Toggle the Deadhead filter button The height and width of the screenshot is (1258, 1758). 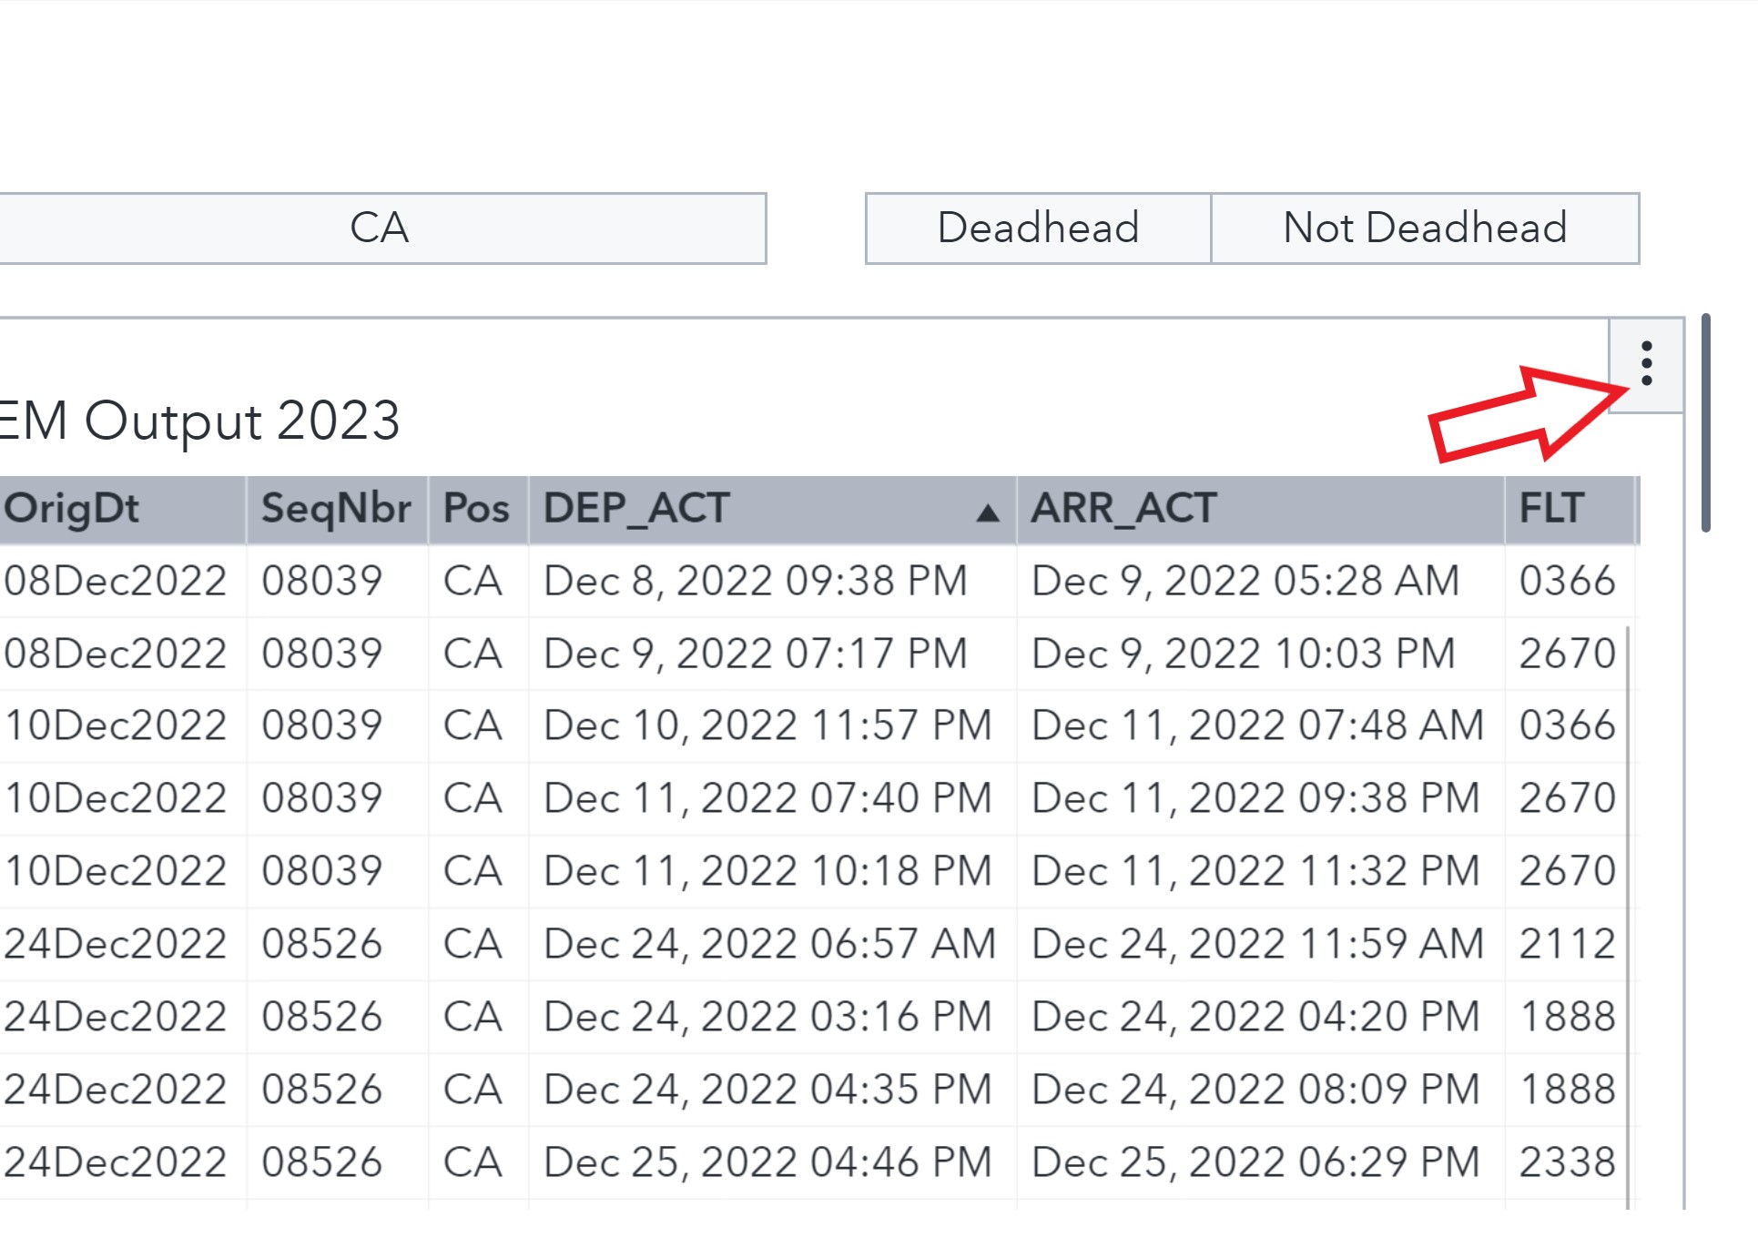[x=1038, y=228]
